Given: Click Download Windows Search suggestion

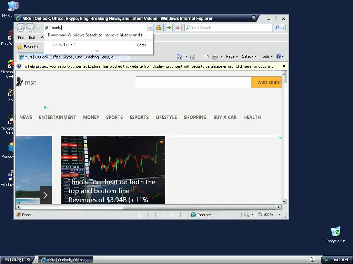Looking at the screenshot, I should pos(97,35).
